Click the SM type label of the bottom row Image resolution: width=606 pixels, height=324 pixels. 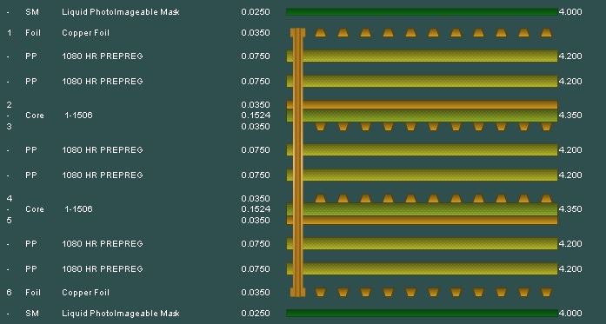pyautogui.click(x=32, y=314)
